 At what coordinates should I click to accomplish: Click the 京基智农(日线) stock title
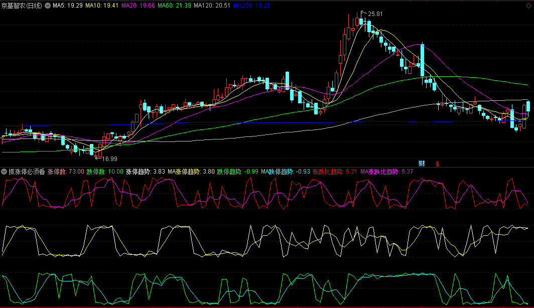point(22,6)
